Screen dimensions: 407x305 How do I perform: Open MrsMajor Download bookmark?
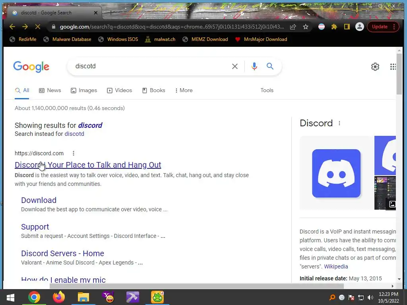[261, 39]
